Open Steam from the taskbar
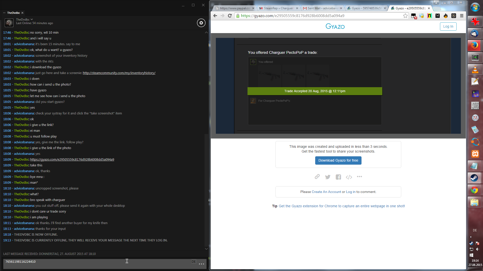Image resolution: width=483 pixels, height=271 pixels. 474,178
